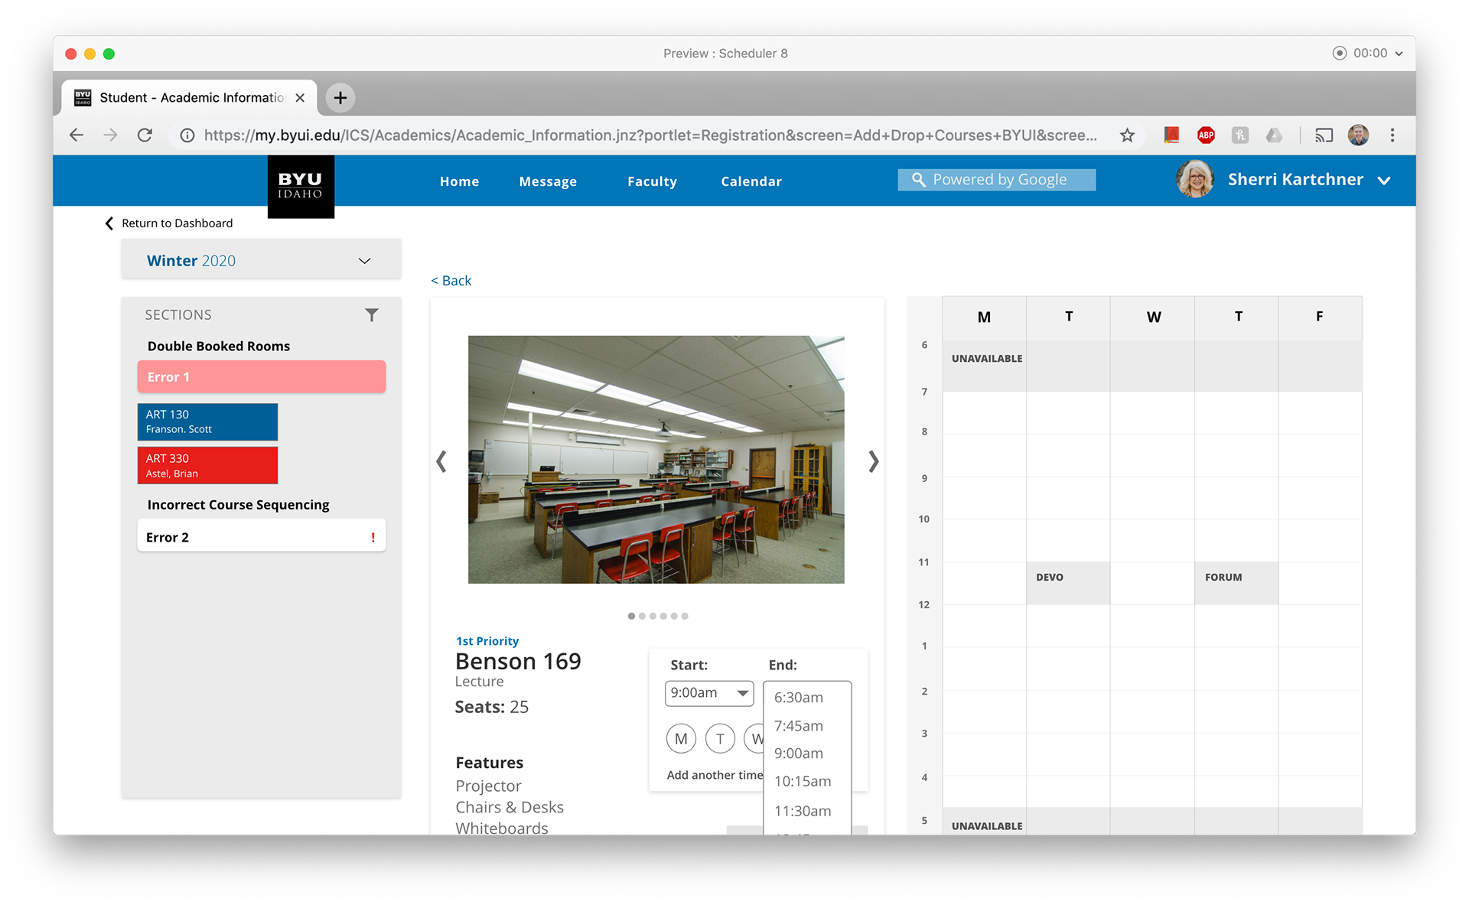This screenshot has height=905, width=1469.
Task: Show the next room photo
Action: pos(873,461)
